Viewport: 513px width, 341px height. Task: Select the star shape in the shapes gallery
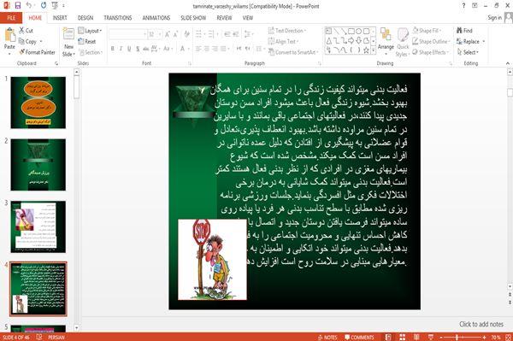click(366, 50)
